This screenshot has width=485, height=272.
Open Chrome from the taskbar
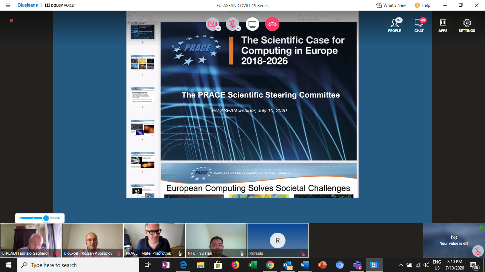coord(270,265)
